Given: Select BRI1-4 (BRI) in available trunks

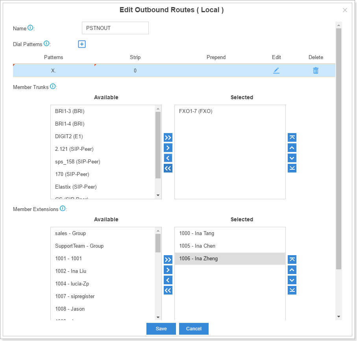Looking at the screenshot, I should click(103, 124).
